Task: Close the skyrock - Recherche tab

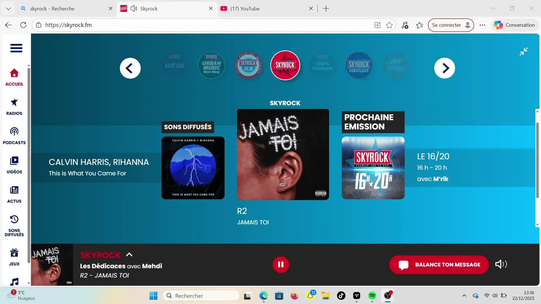Action: pos(110,8)
